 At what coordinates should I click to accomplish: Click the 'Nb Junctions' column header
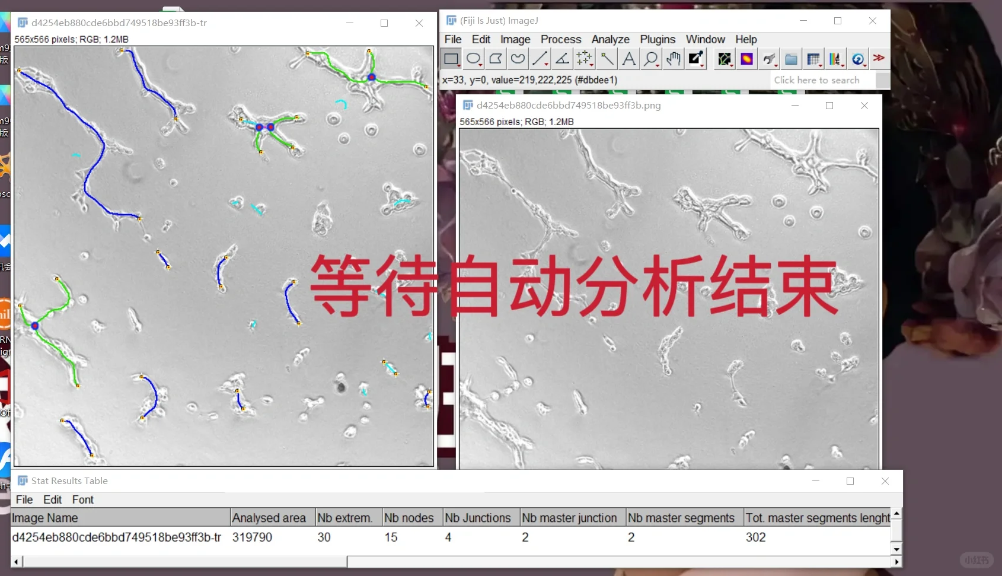coord(481,518)
